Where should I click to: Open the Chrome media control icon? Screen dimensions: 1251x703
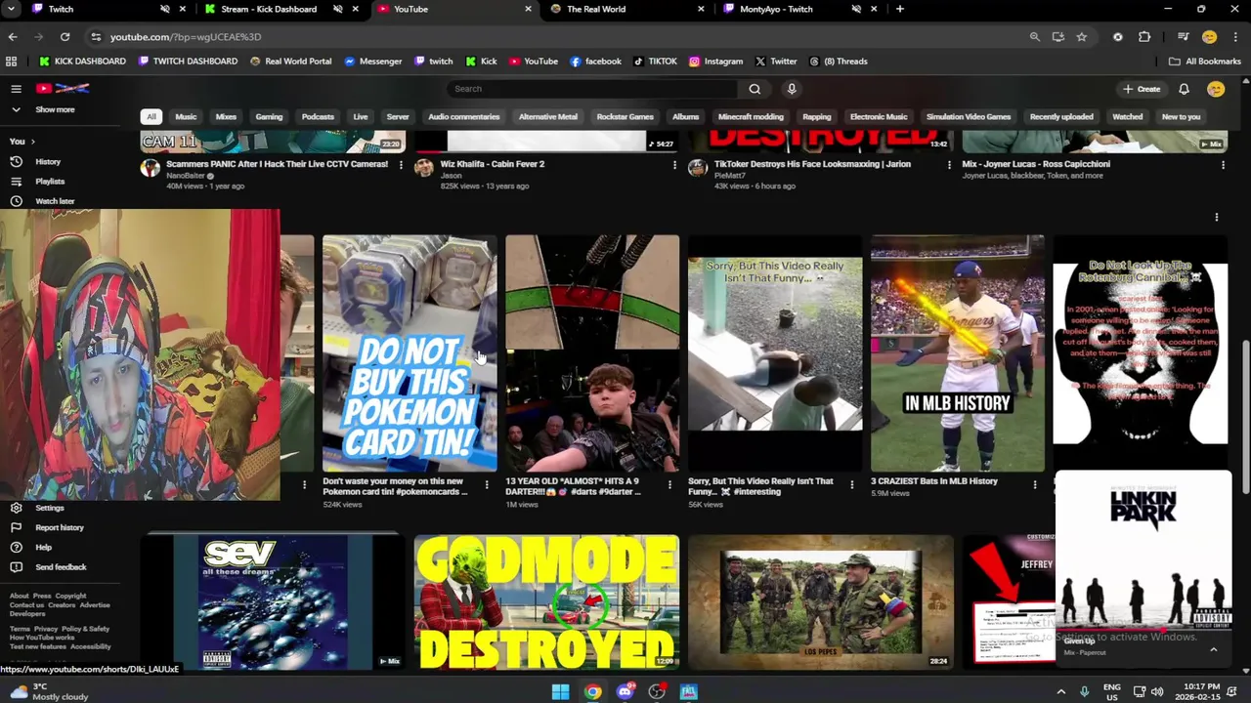[1183, 36]
